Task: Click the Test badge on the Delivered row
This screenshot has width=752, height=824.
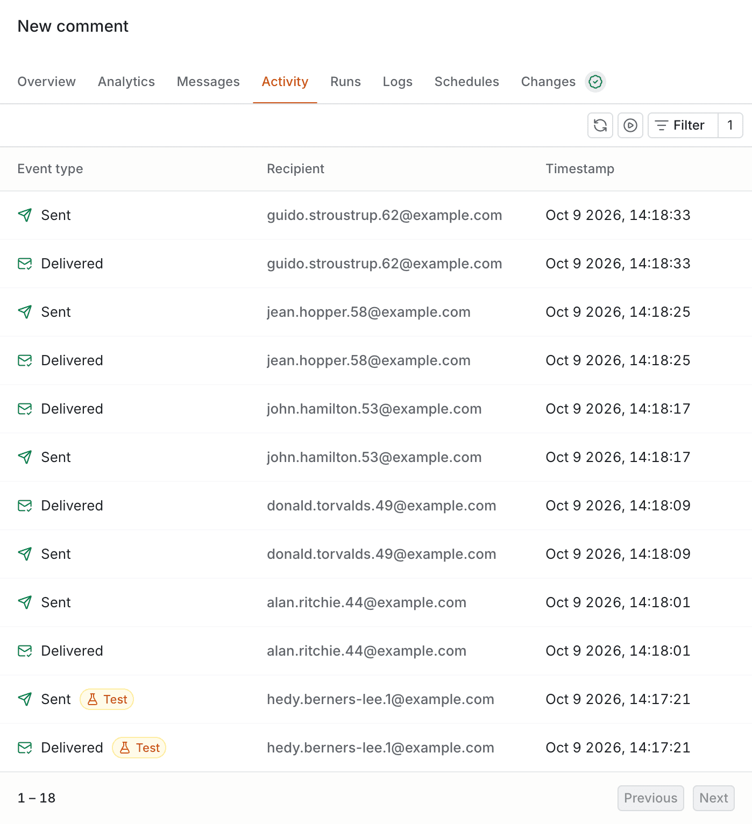Action: click(x=139, y=748)
